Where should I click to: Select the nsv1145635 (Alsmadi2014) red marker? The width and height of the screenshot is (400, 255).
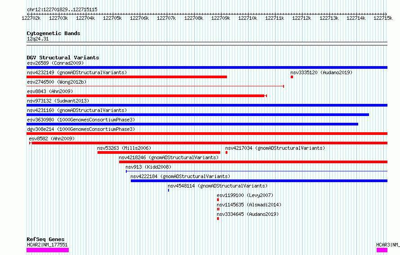[218, 209]
